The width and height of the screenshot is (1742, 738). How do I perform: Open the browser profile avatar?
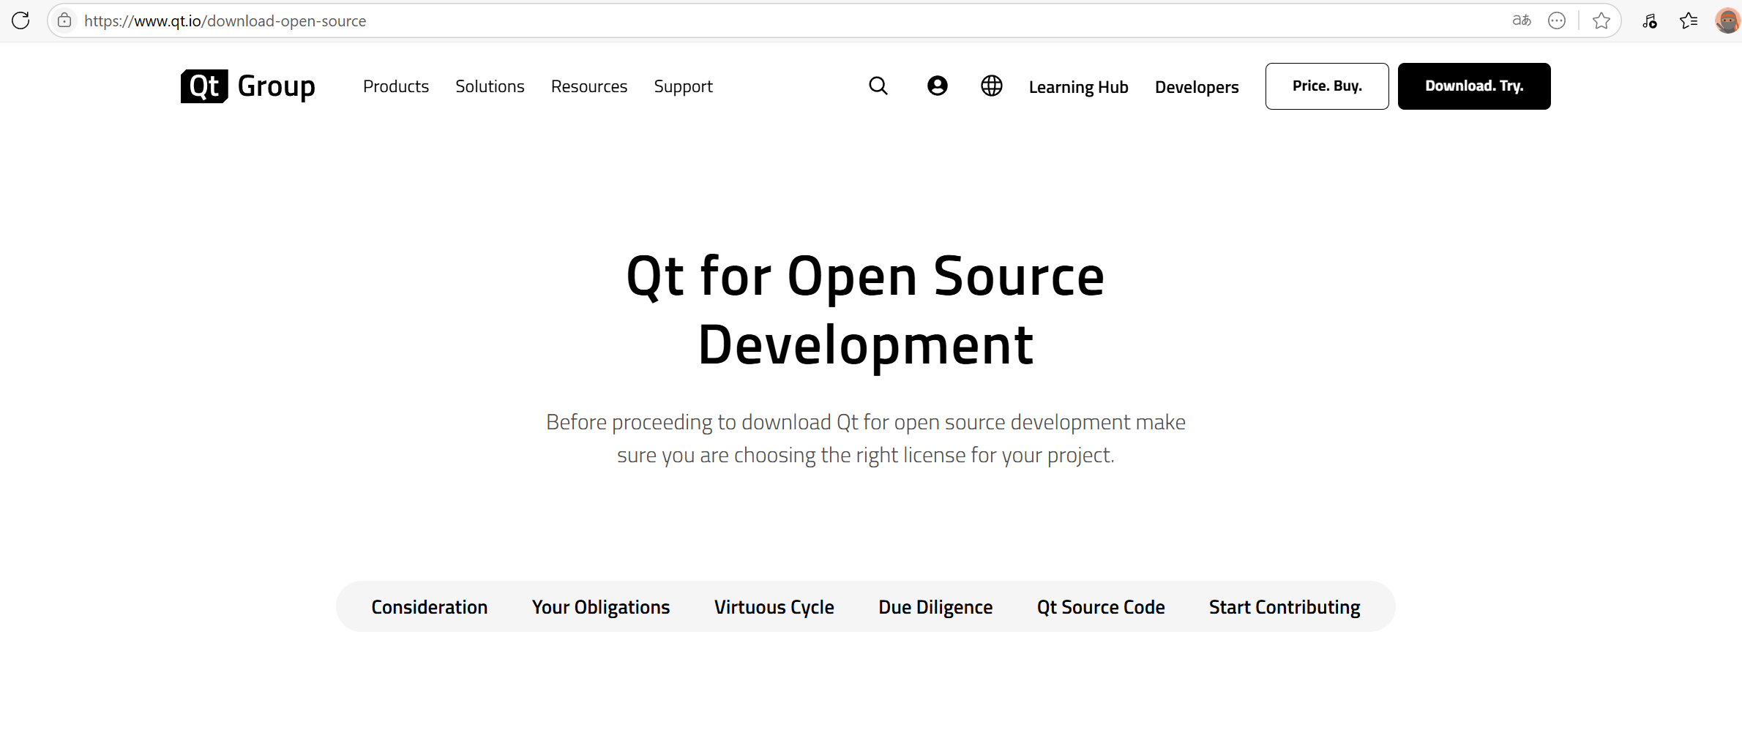point(1727,20)
